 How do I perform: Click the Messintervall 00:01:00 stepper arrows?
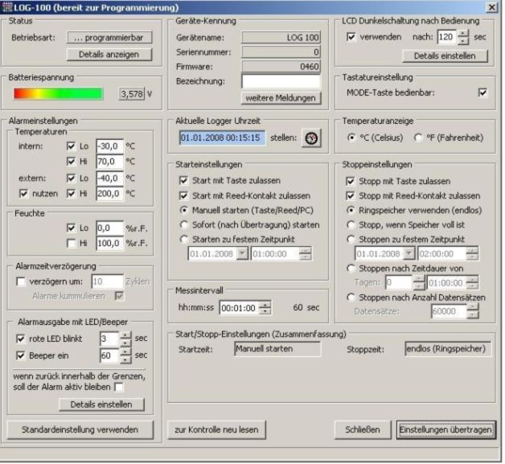(265, 308)
